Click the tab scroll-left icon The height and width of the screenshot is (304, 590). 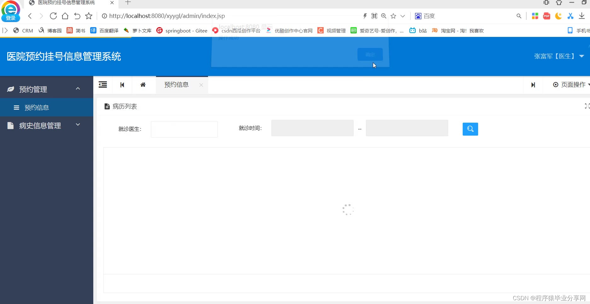pos(122,85)
